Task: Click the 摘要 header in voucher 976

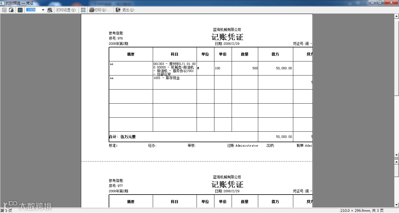Action: coord(131,54)
